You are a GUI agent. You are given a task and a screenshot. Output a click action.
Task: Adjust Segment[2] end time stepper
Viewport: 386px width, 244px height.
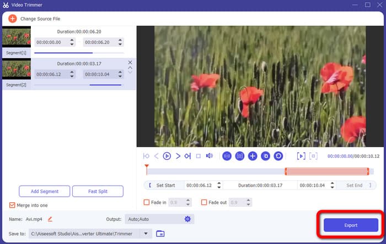120,74
